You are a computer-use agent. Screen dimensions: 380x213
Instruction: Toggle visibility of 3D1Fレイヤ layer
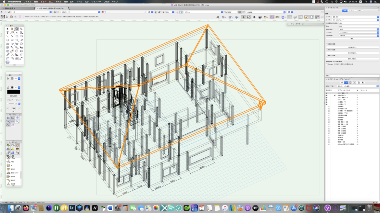click(x=326, y=100)
